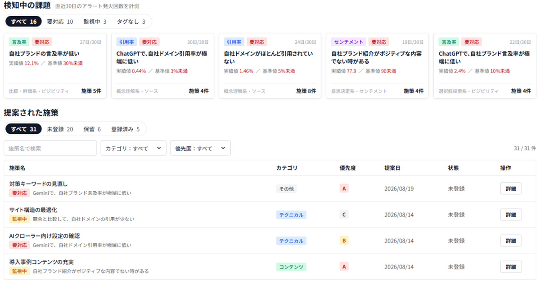Click the 比較・評価系・ビジビリティ card footer text
This screenshot has width=540, height=281.
coord(39,92)
